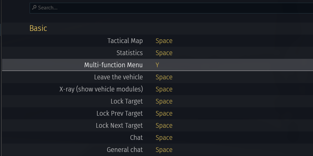
Task: Select the X-ray show vehicle modules row
Action: point(157,89)
